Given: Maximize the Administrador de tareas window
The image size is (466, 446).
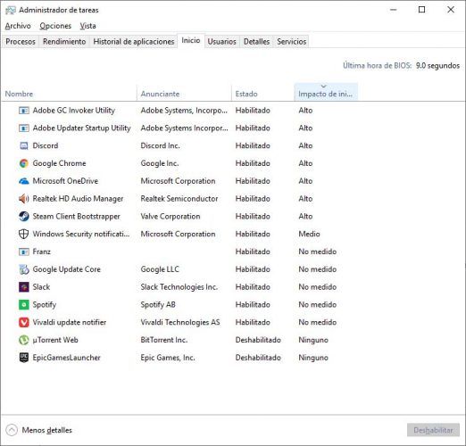Looking at the screenshot, I should point(421,10).
